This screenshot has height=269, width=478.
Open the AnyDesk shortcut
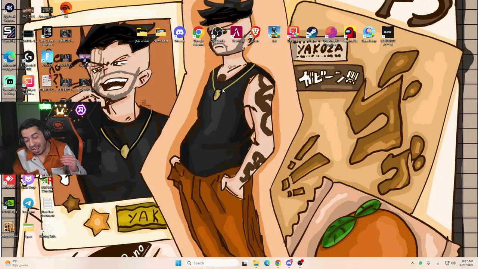pos(9,182)
